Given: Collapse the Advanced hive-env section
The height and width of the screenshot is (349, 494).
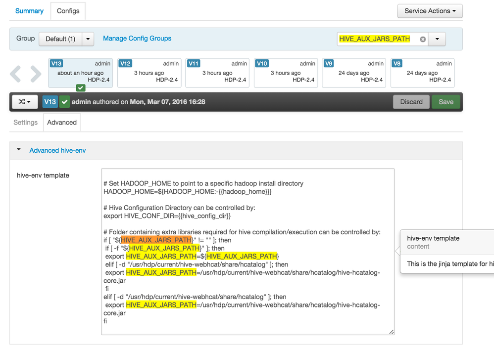Looking at the screenshot, I should coord(19,150).
